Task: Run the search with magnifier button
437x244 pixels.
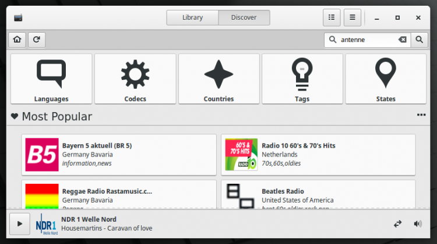Action: coord(419,40)
